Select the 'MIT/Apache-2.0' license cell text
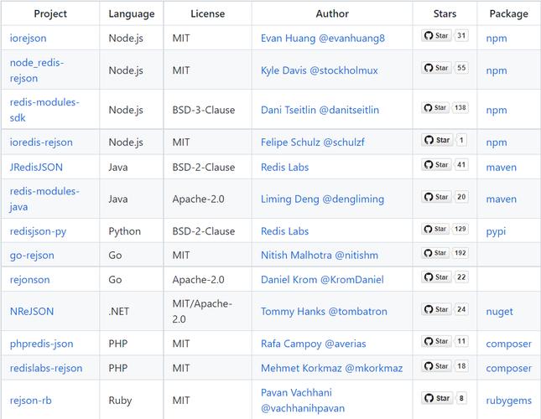 point(202,312)
